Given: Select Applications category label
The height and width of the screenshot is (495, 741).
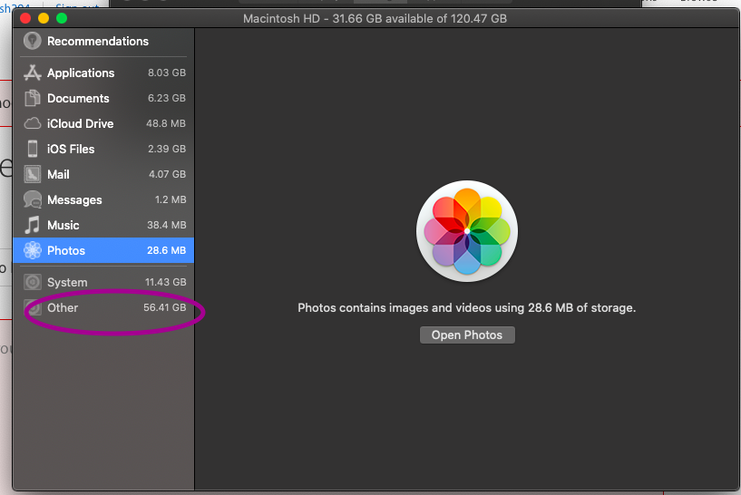Looking at the screenshot, I should click(x=81, y=73).
